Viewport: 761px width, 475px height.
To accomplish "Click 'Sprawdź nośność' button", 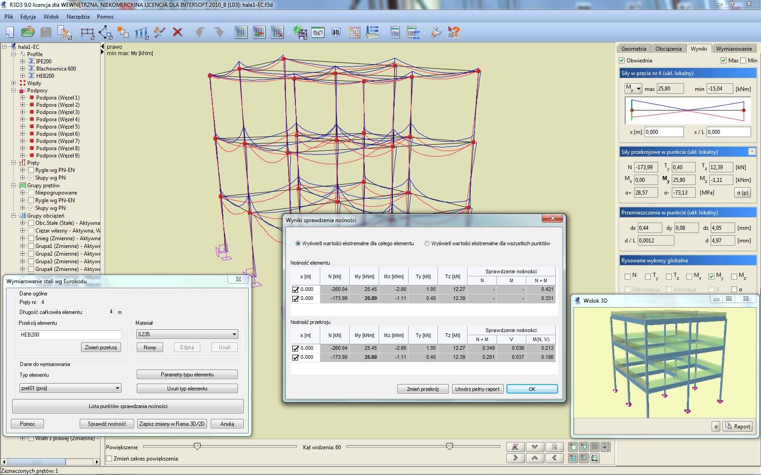I will click(107, 424).
